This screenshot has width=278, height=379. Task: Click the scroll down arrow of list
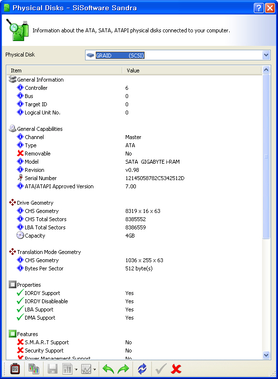click(x=266, y=355)
